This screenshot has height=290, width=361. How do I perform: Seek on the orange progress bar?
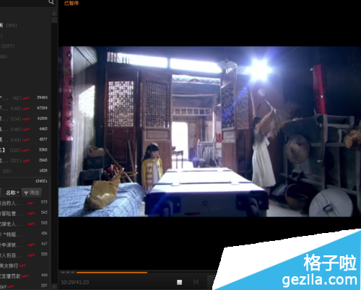[x=112, y=273]
